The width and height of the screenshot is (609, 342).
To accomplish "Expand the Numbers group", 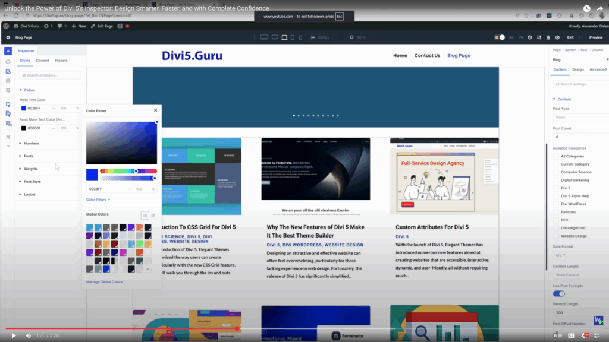I will (30, 143).
